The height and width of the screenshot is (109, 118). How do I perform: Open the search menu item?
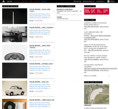click(x=44, y=1)
